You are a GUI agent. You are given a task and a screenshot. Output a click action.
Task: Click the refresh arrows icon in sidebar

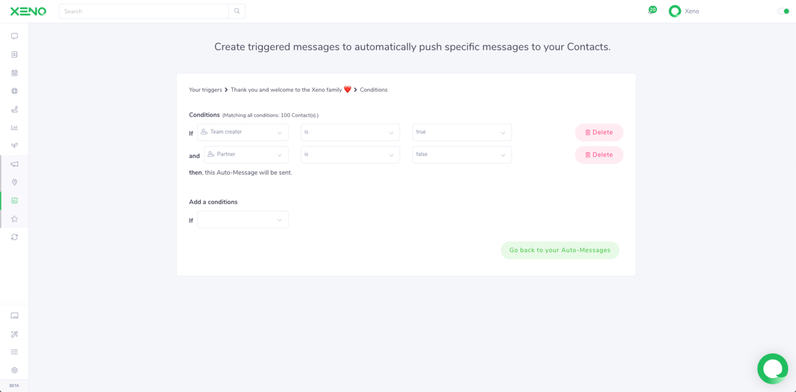(14, 237)
